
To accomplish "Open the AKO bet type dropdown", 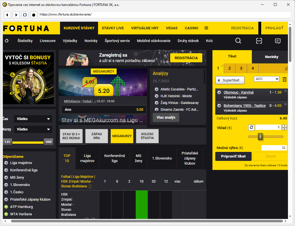I will pos(267,79).
